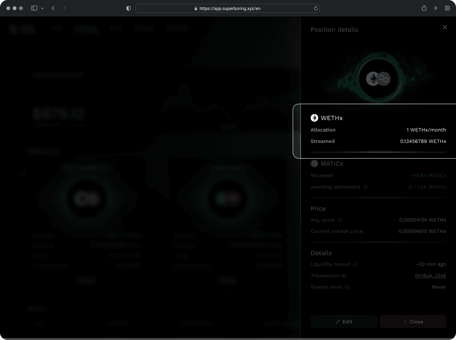This screenshot has height=340, width=456.
Task: Select the received value '+15.64 MATICx'
Action: 428,176
